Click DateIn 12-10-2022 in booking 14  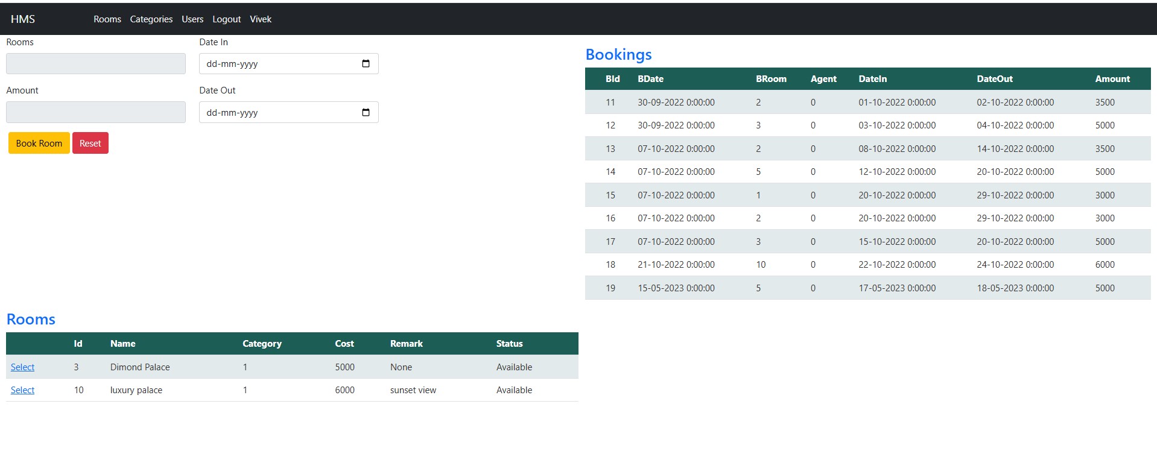tap(897, 172)
